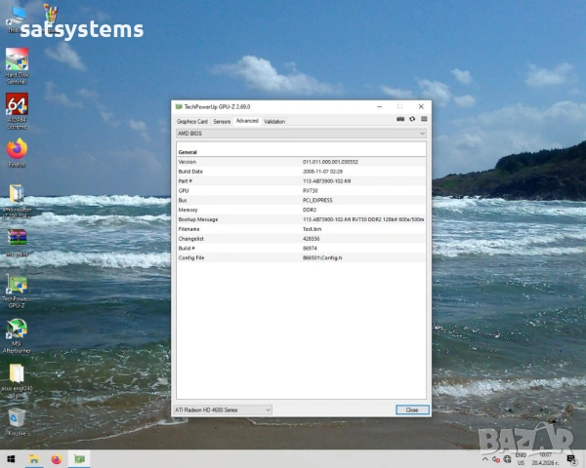Open the Hard Disk Sentinel desktop shortcut
The height and width of the screenshot is (468, 586).
[x=17, y=66]
